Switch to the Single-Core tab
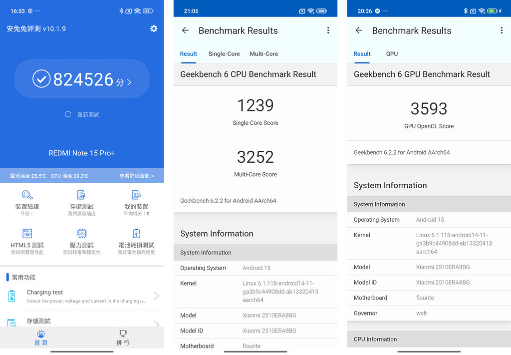The width and height of the screenshot is (511, 355). [224, 54]
